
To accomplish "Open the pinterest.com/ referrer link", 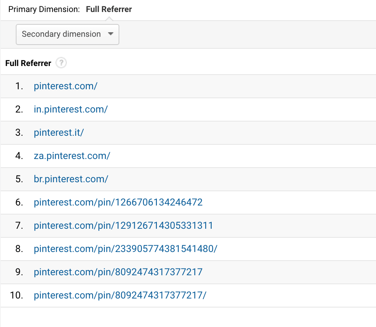I will pyautogui.click(x=65, y=86).
